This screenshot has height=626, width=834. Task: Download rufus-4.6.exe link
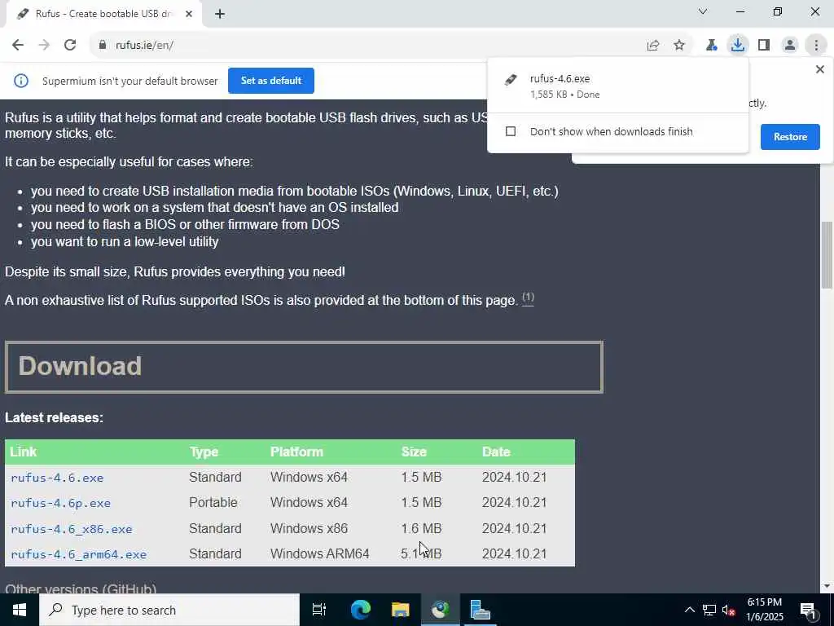coord(57,478)
